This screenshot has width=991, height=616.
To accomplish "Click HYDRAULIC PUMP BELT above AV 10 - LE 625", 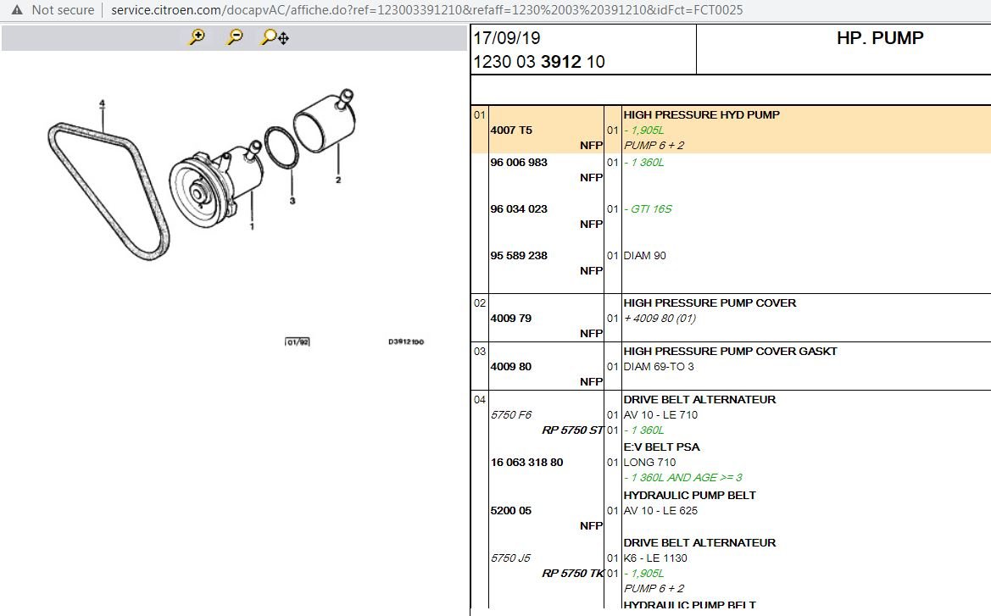I will pos(689,496).
